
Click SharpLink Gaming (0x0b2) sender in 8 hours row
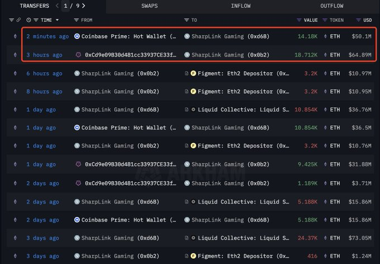120,92
